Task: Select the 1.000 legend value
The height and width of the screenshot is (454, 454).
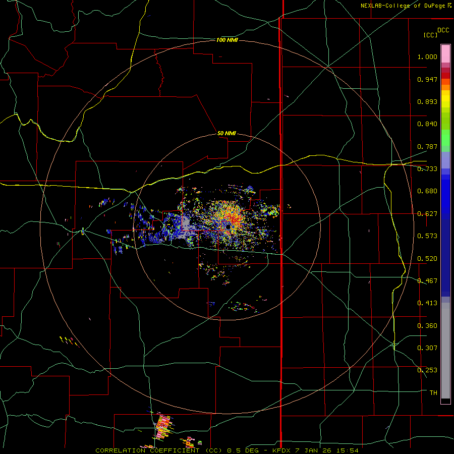Action: pos(427,56)
